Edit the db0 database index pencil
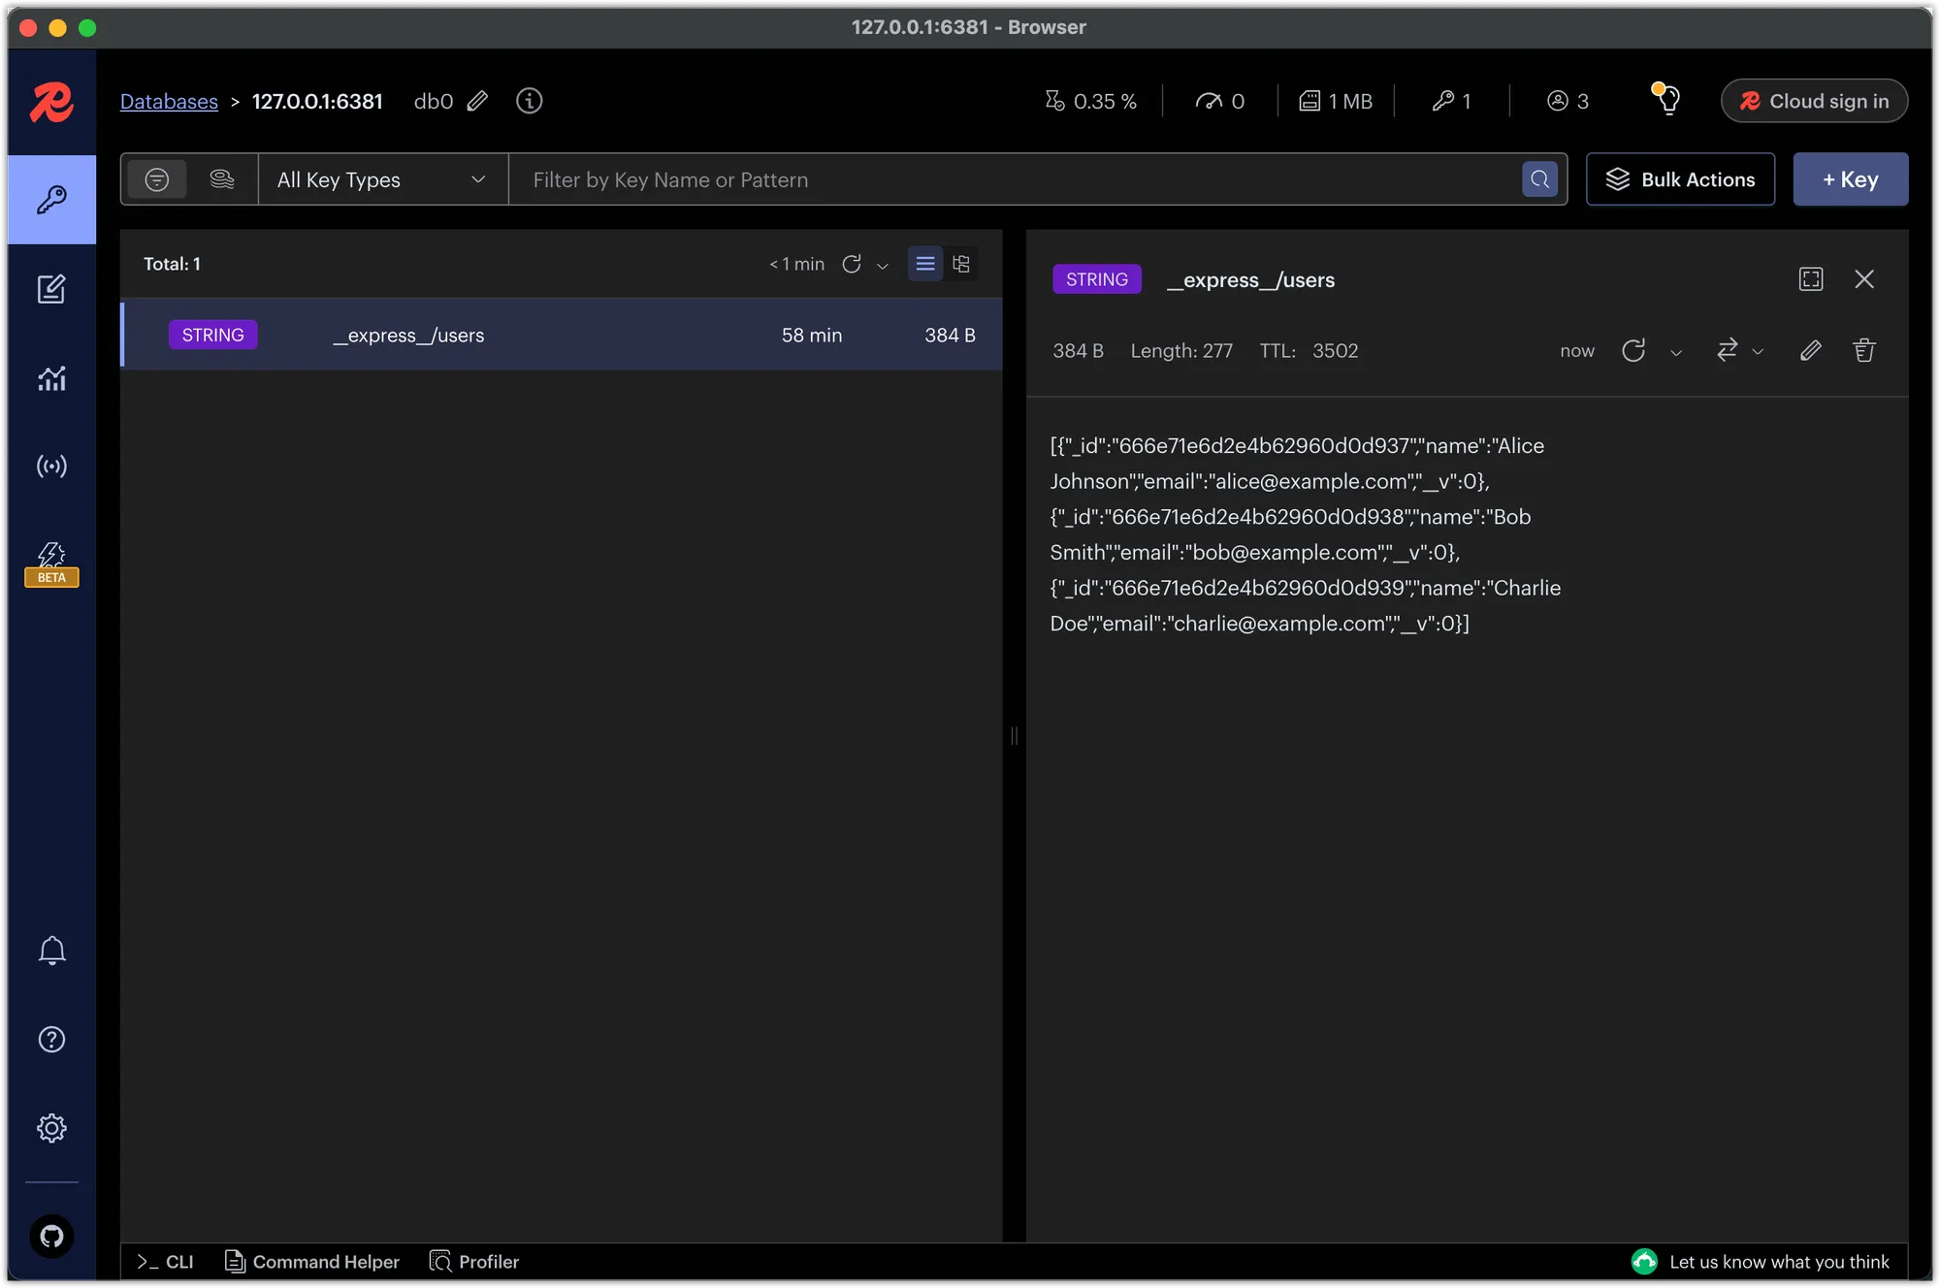Viewport: 1940px width, 1288px height. 477,101
